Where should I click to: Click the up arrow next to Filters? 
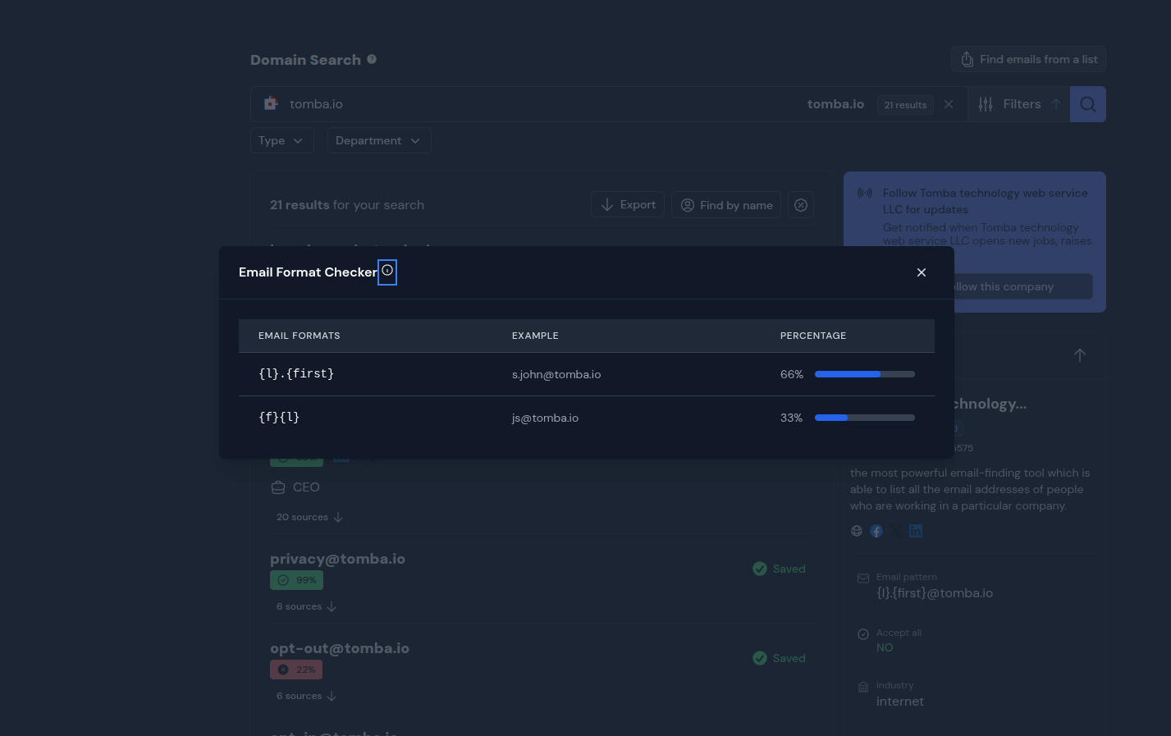[x=1056, y=104]
